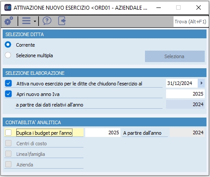This screenshot has width=210, height=177.
Task: Expand the small arrow beside hamburger menu
Action: click(35, 21)
